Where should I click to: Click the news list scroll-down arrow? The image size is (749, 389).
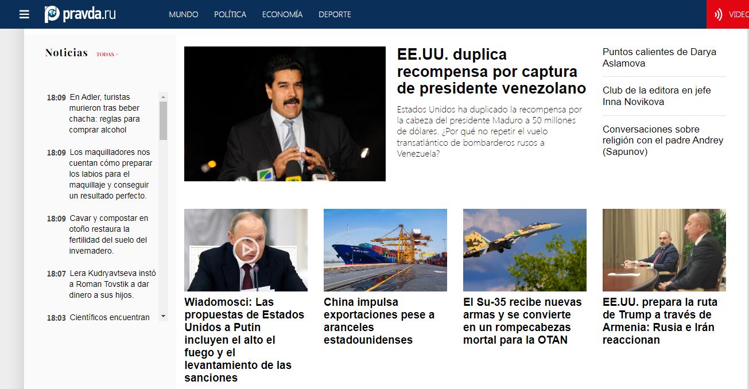click(x=163, y=316)
